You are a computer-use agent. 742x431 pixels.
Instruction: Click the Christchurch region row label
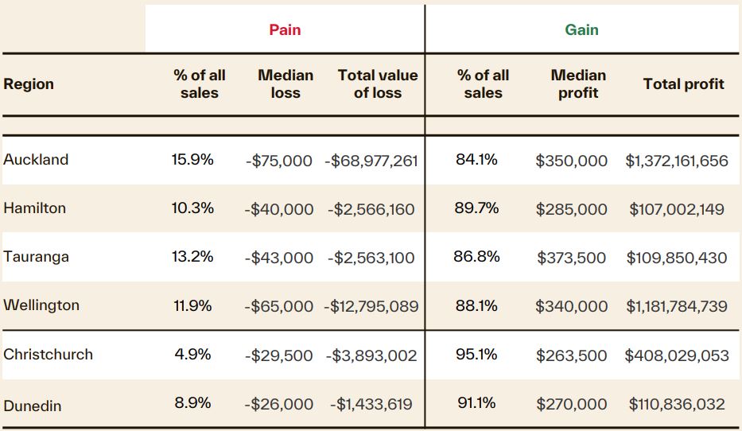point(48,355)
